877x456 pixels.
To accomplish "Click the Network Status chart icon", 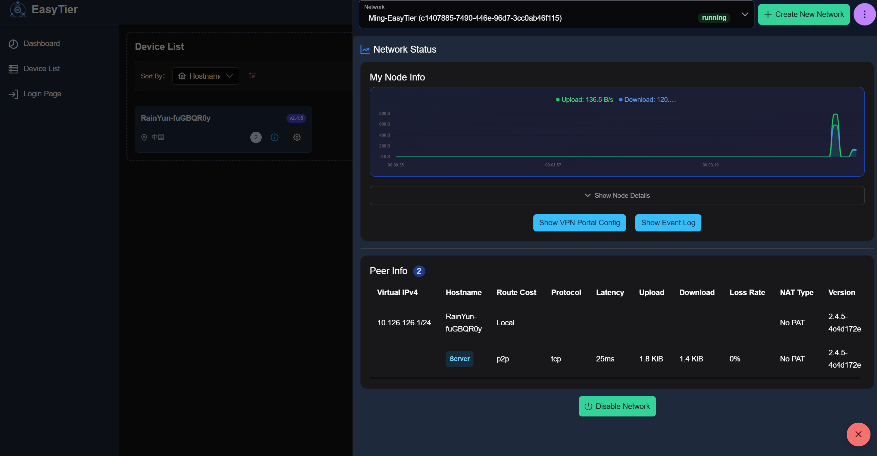I will 365,50.
